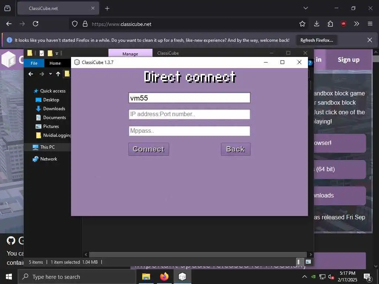
Task: Select Desktop in Explorer sidebar
Action: point(51,100)
